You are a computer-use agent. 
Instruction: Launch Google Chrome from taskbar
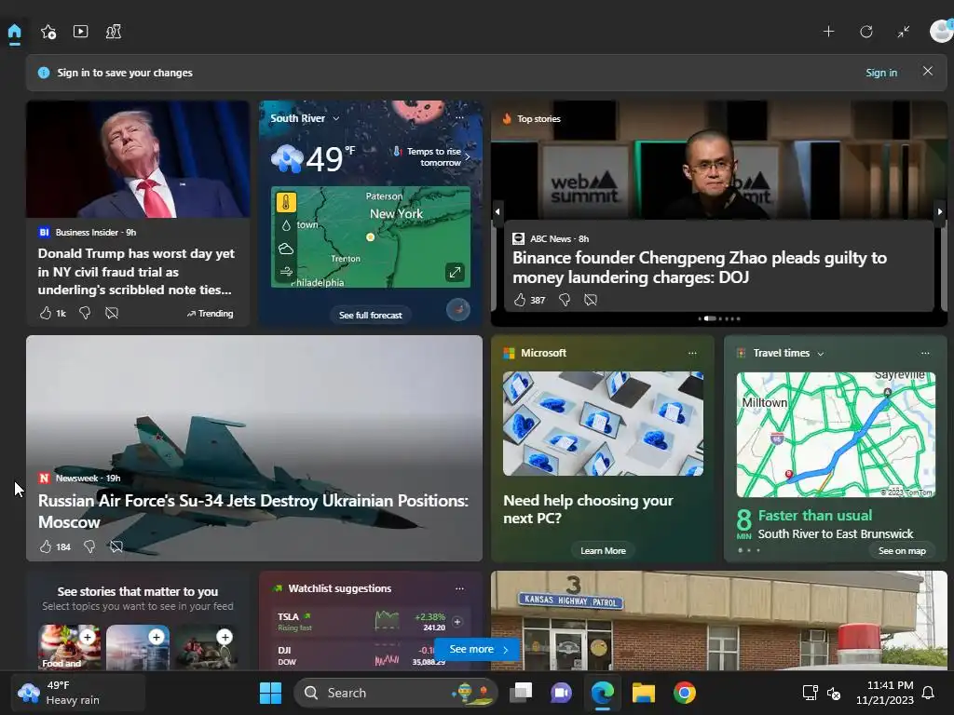(685, 693)
